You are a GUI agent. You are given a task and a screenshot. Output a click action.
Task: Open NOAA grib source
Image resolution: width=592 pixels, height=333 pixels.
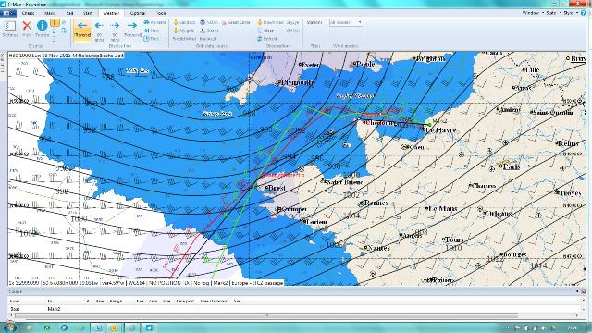[209, 22]
